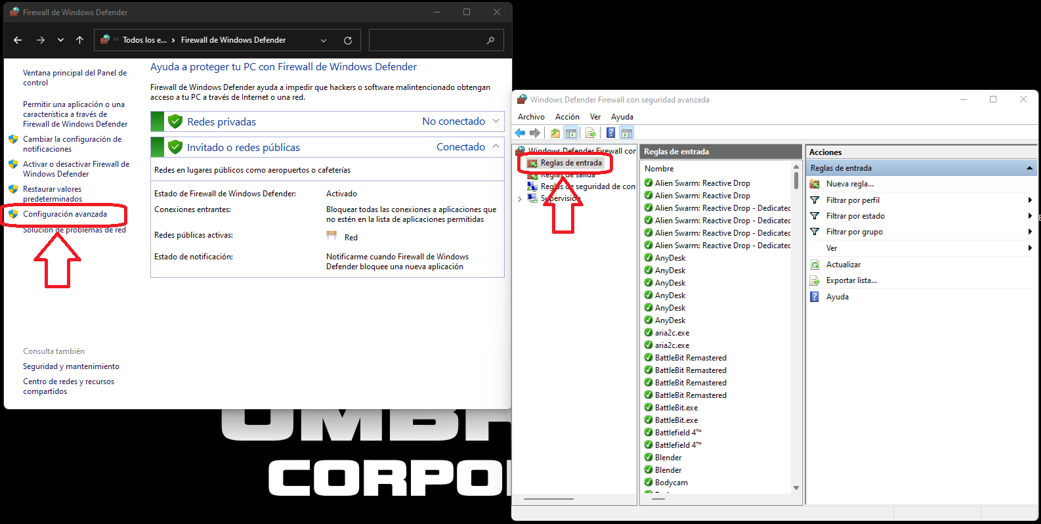This screenshot has width=1041, height=524.
Task: Open the Ver menu in the menu bar
Action: (595, 117)
